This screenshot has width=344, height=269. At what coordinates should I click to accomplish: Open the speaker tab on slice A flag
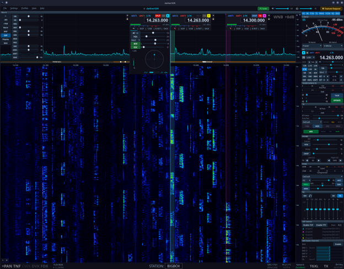(134, 29)
